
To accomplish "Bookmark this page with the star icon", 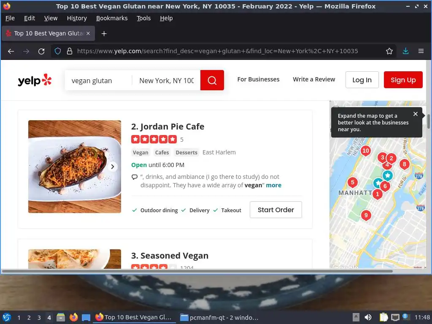I will [389, 51].
